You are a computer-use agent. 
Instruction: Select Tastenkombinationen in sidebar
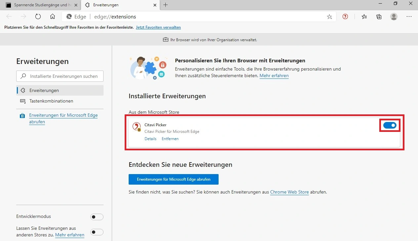pos(51,101)
